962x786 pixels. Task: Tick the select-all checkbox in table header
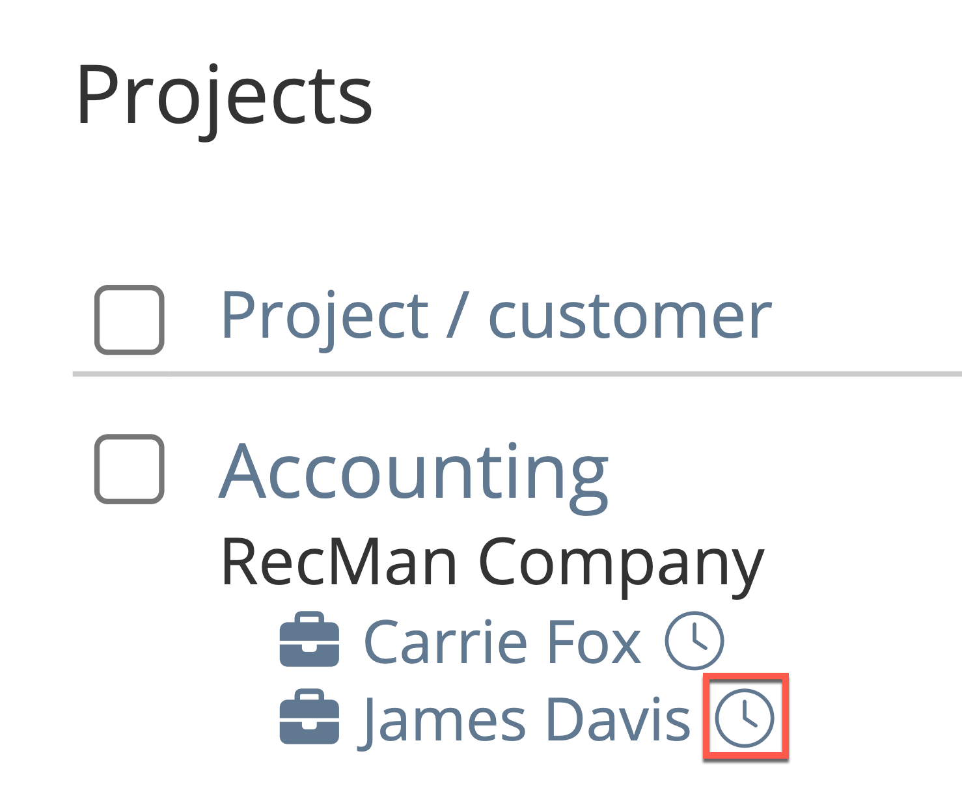tap(130, 319)
